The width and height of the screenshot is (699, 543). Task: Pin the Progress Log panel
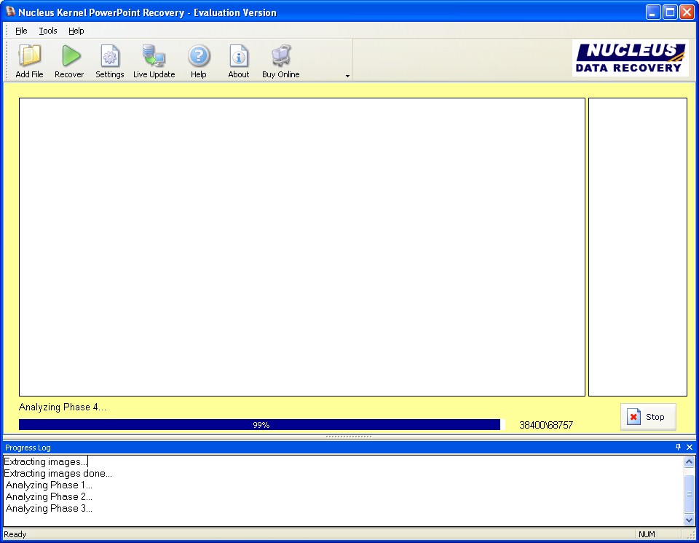[x=678, y=447]
